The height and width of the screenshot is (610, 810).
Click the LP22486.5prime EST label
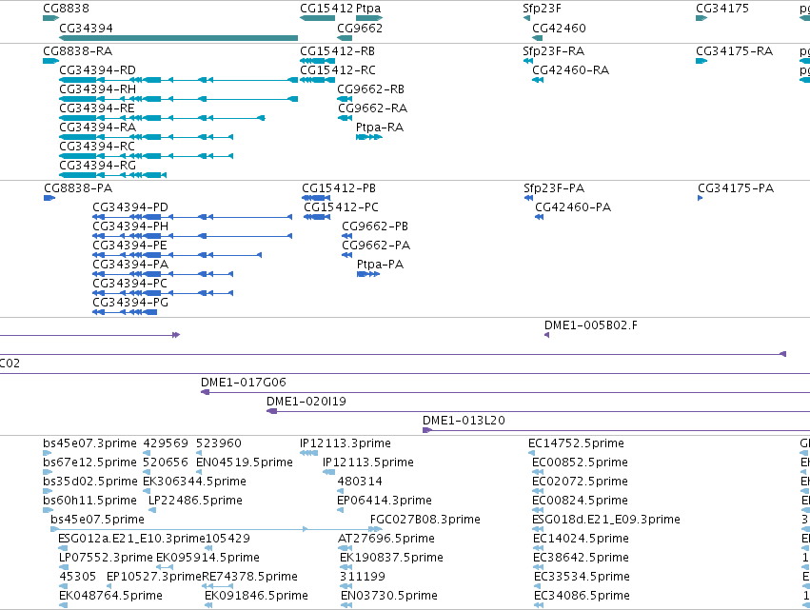tap(195, 501)
